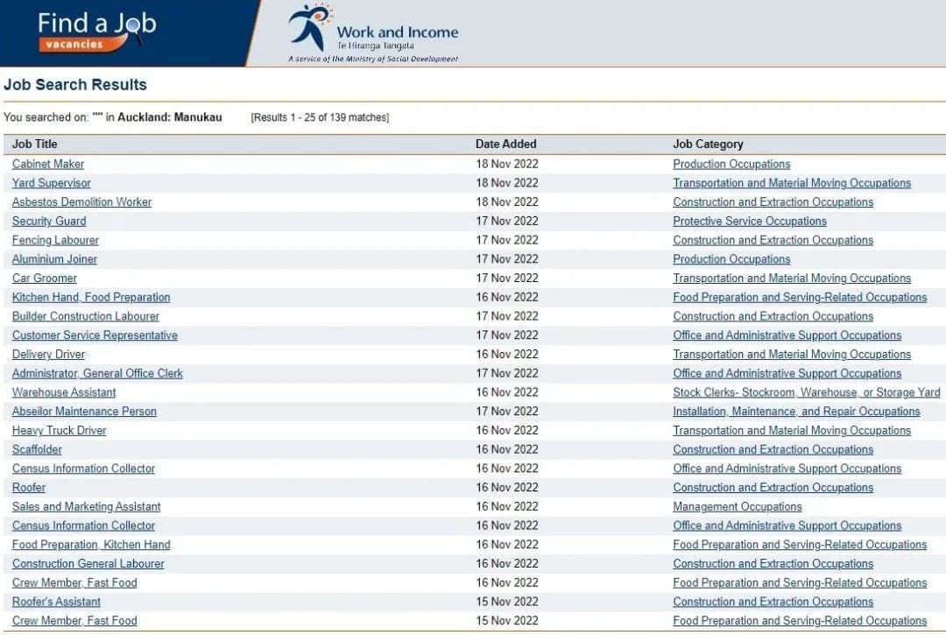946x635 pixels.
Task: Open Transportation category link for Heavy Truck Driver
Action: point(792,431)
